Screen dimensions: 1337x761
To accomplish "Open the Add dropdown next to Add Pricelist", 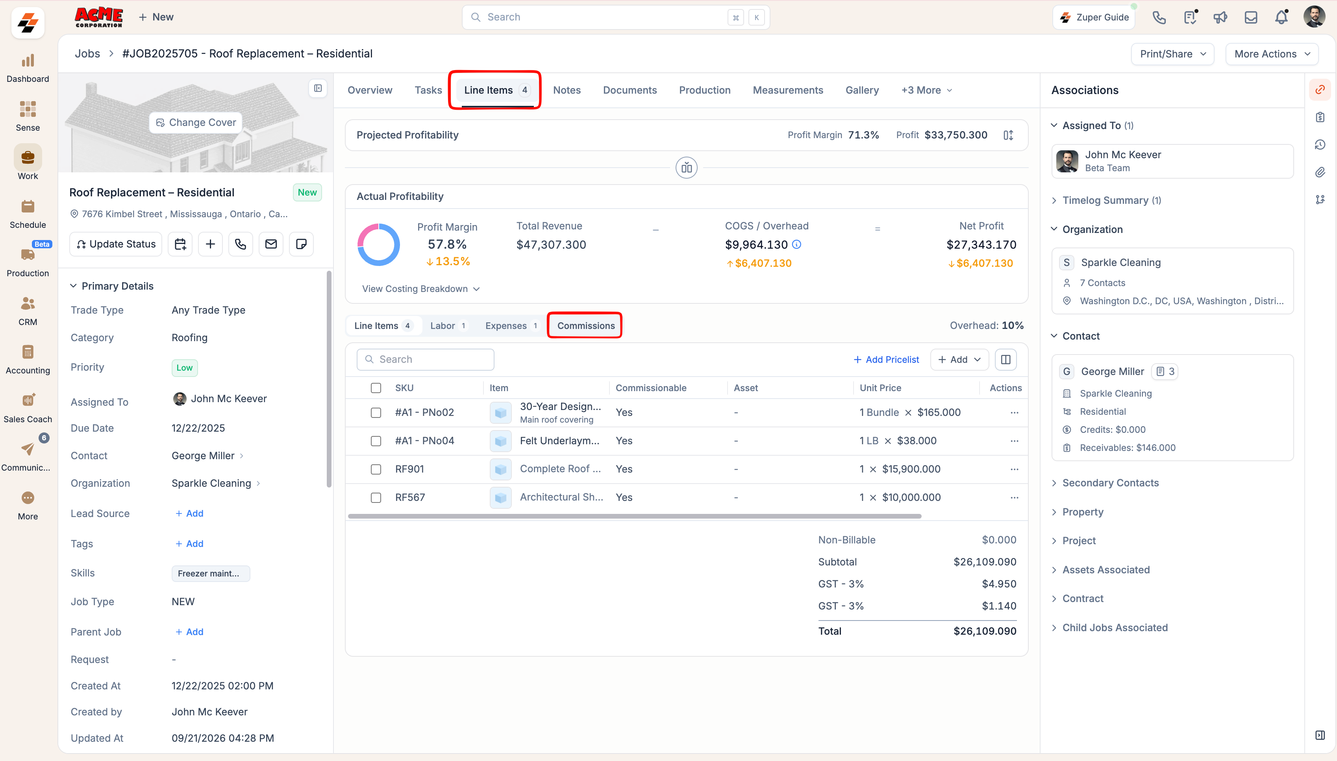I will click(959, 360).
